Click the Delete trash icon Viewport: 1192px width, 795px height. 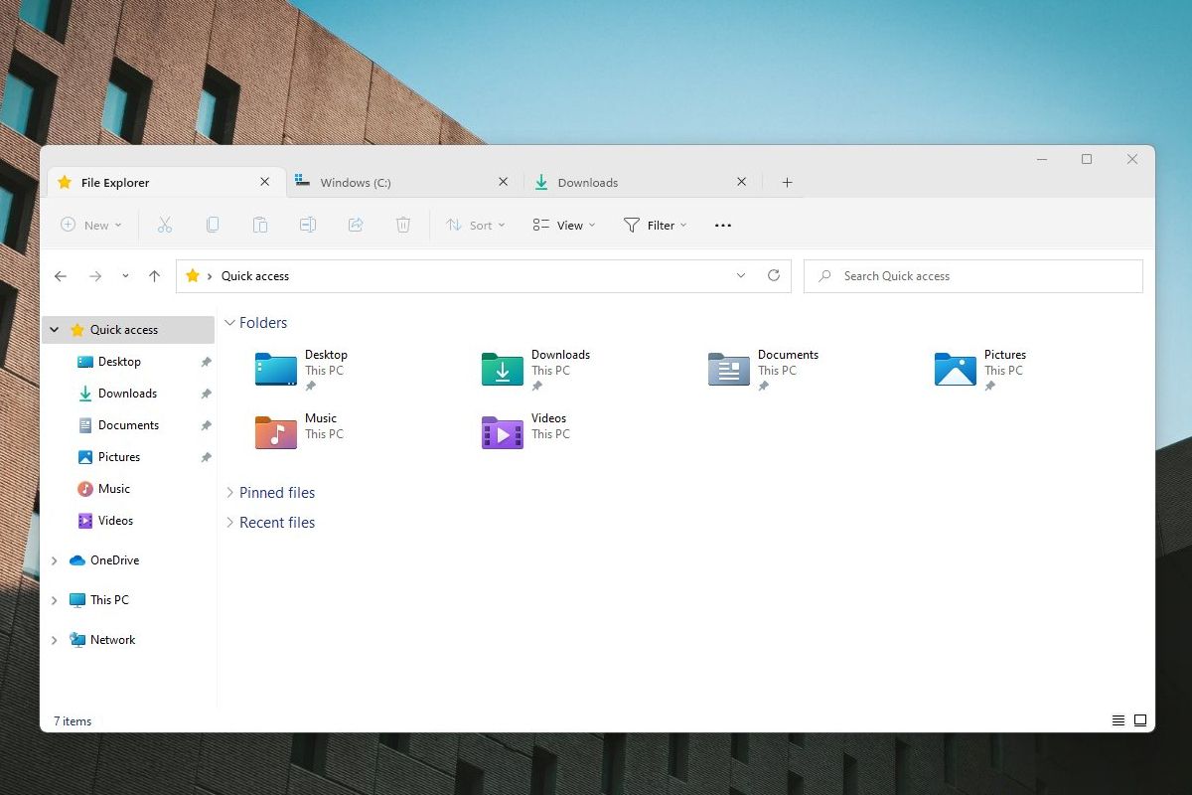[x=403, y=226]
